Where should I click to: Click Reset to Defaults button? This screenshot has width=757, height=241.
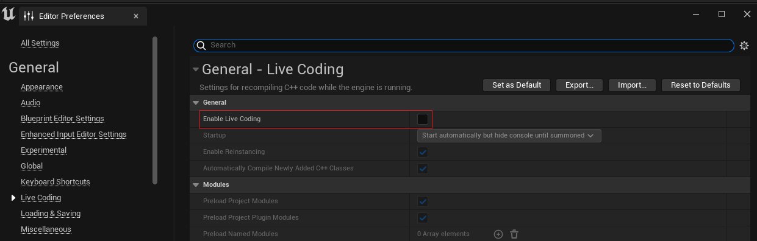(700, 85)
